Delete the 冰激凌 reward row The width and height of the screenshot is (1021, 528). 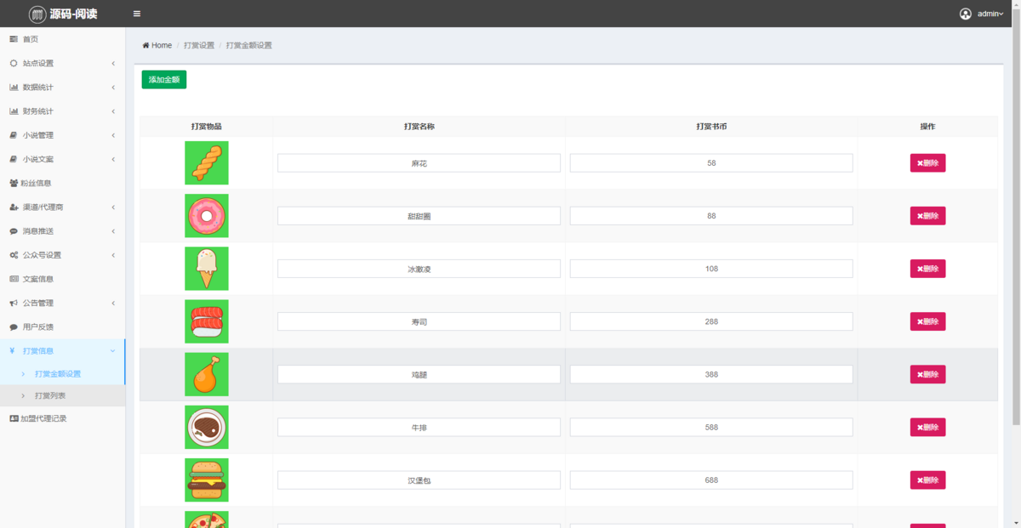point(927,269)
